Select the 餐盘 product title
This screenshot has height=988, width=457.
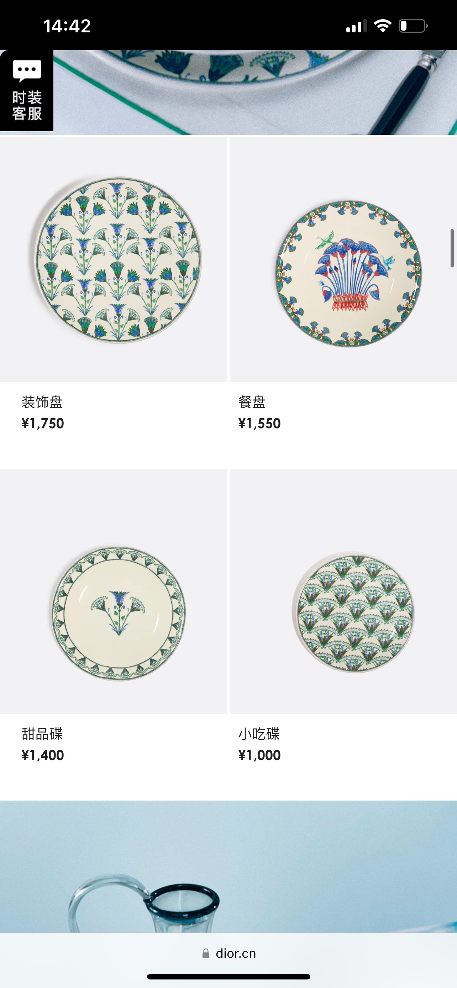tap(252, 402)
